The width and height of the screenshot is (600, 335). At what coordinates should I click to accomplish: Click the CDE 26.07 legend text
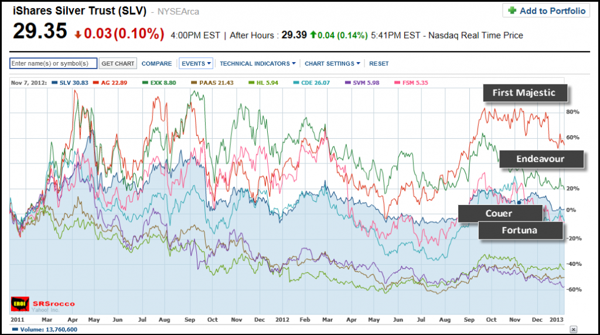click(x=315, y=83)
